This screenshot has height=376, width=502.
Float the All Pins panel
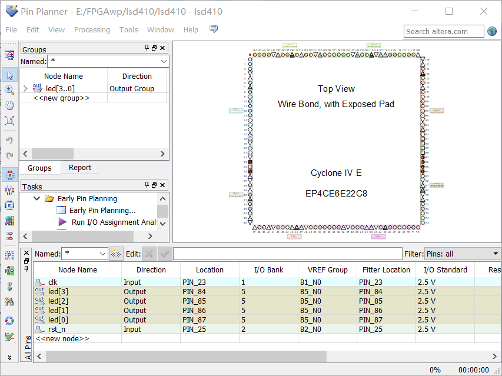[x=26, y=261]
